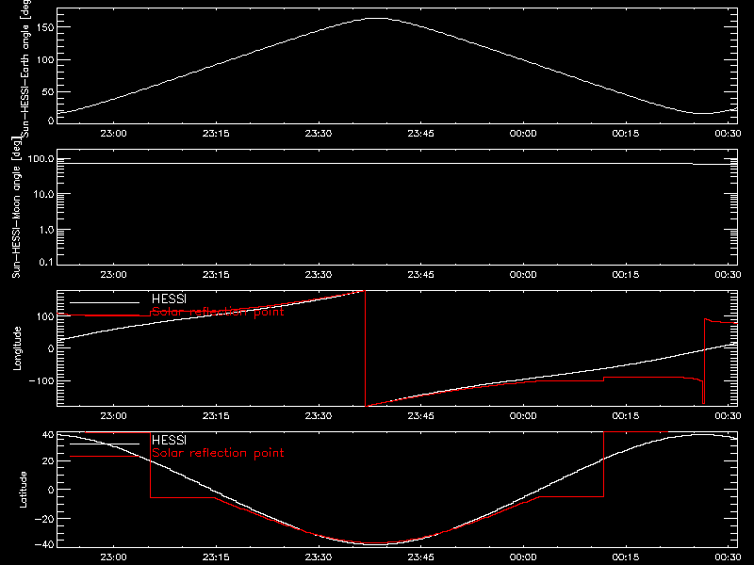Image resolution: width=754 pixels, height=565 pixels.
Task: Click 00:00 label below the Earth angle plot
Action: 523,134
